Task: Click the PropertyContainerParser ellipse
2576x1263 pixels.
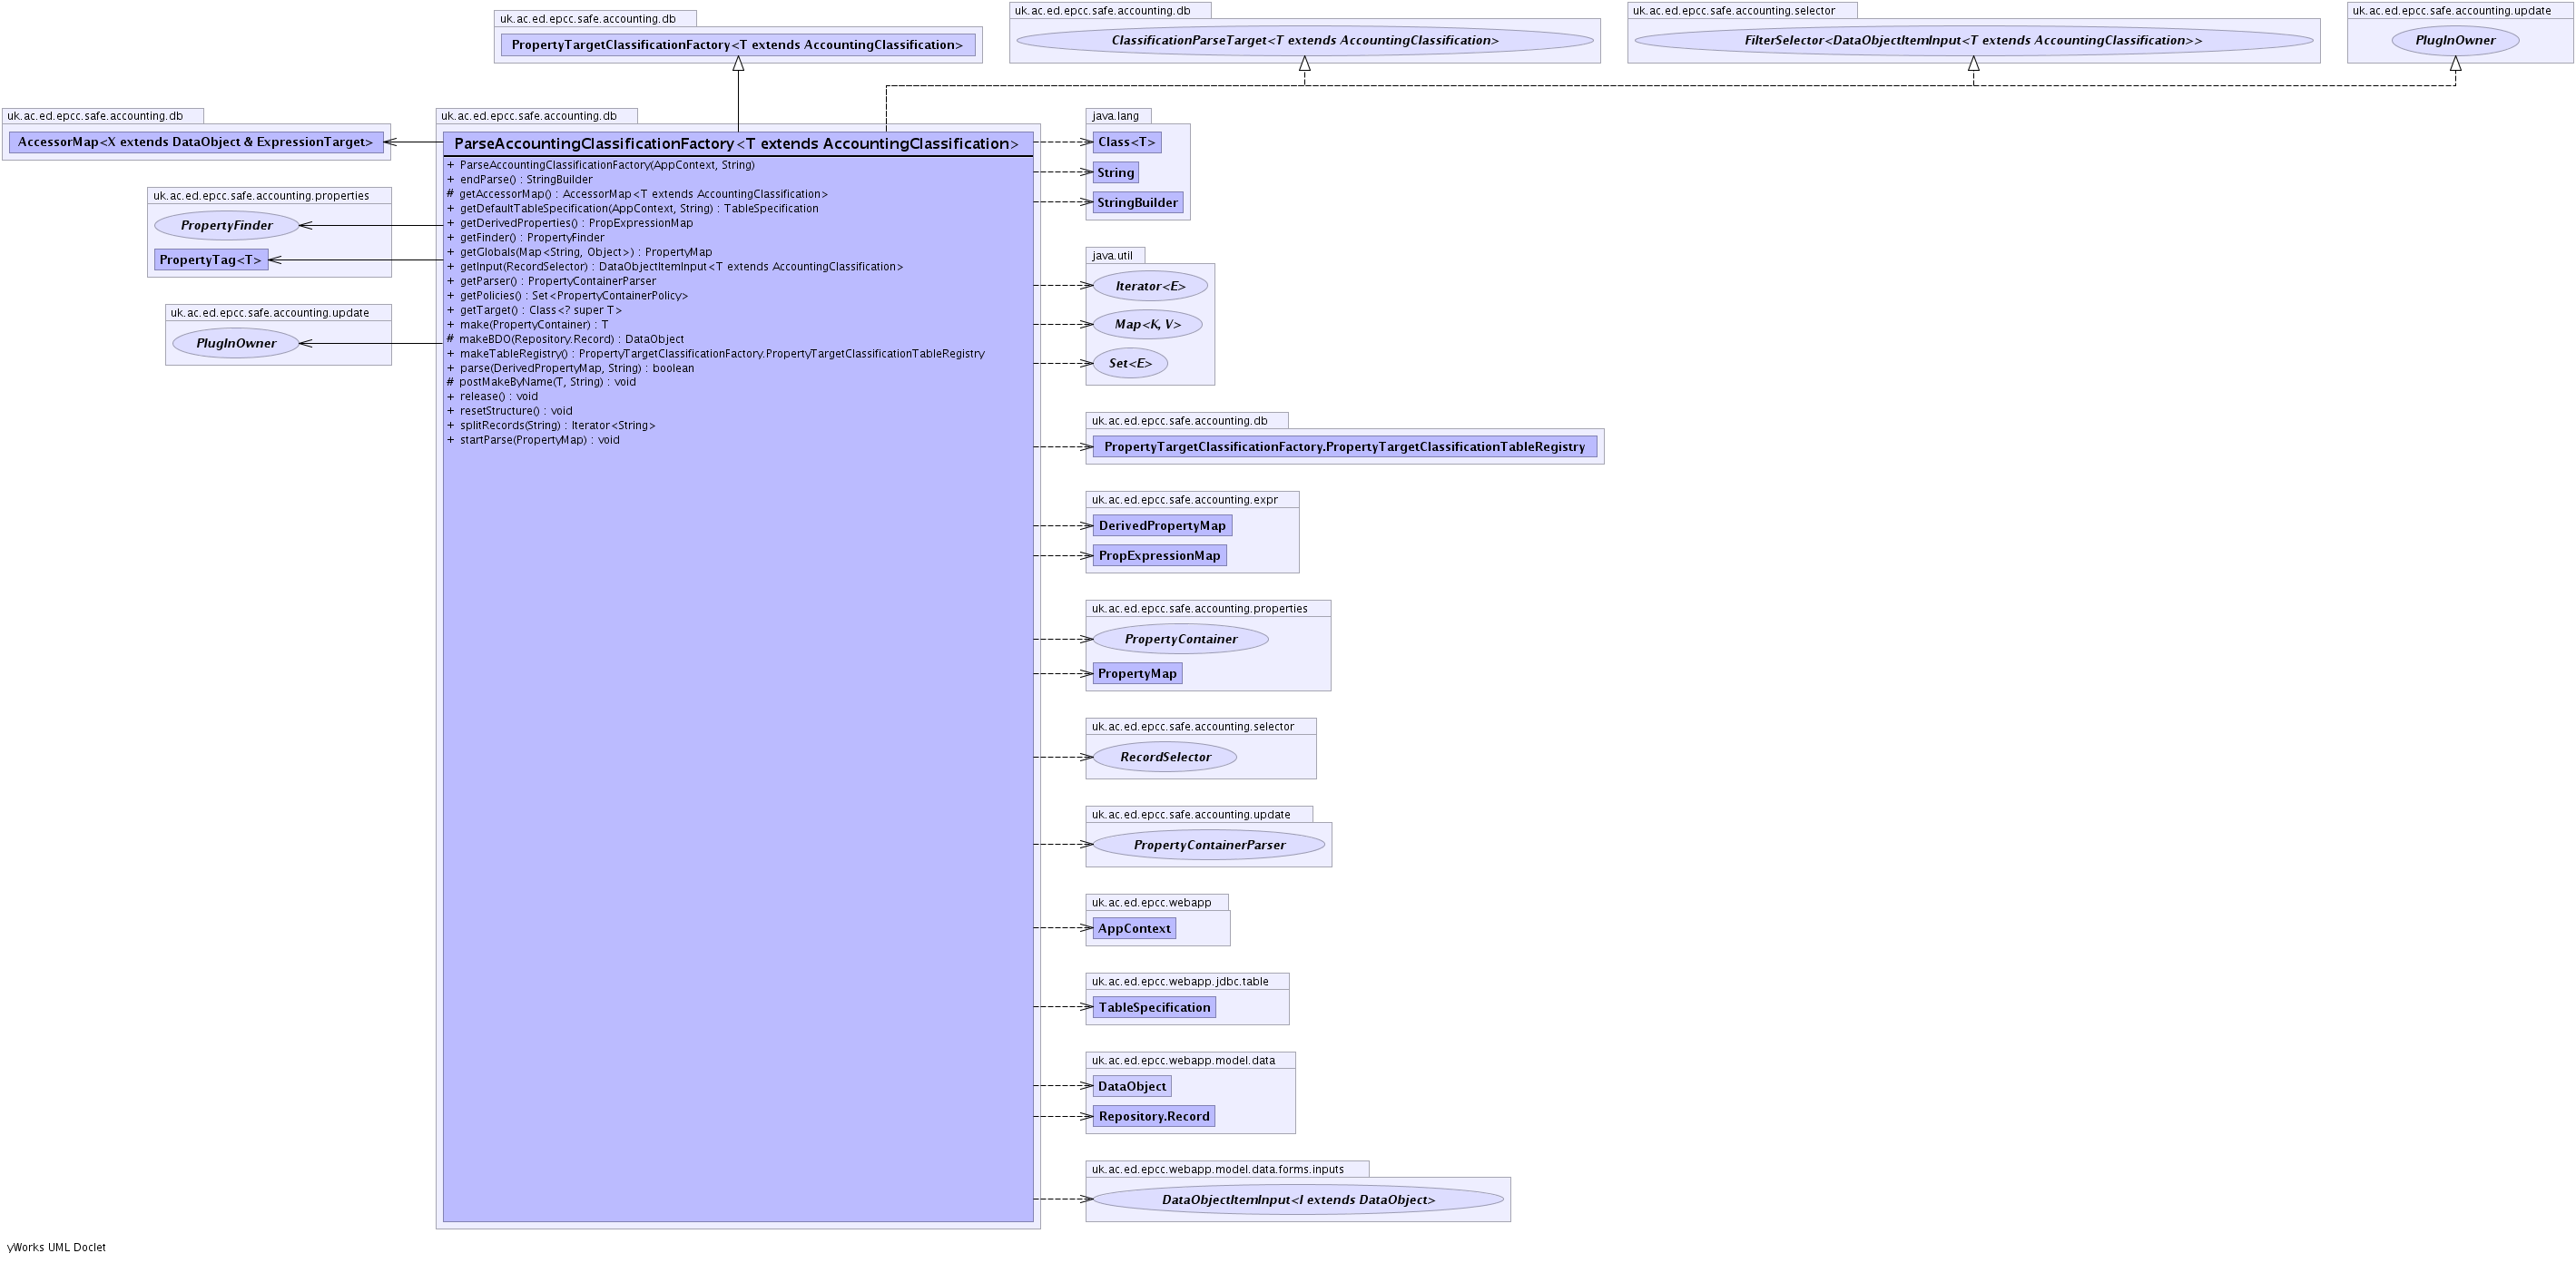Action: pos(1208,845)
